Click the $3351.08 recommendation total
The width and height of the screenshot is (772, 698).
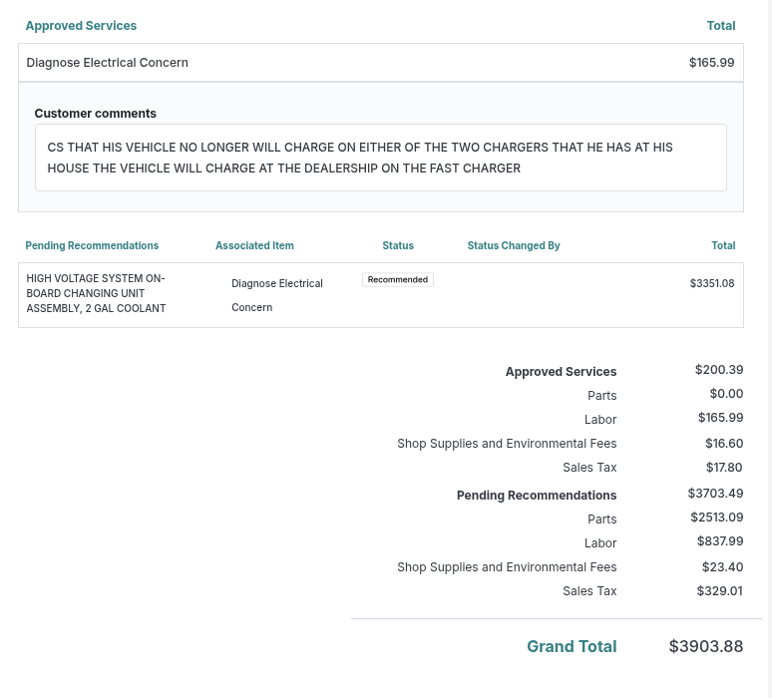(712, 283)
